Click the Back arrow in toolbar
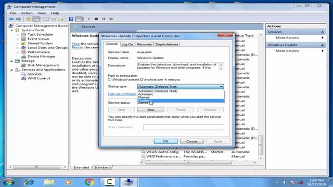The height and width of the screenshot is (187, 333). (11, 19)
